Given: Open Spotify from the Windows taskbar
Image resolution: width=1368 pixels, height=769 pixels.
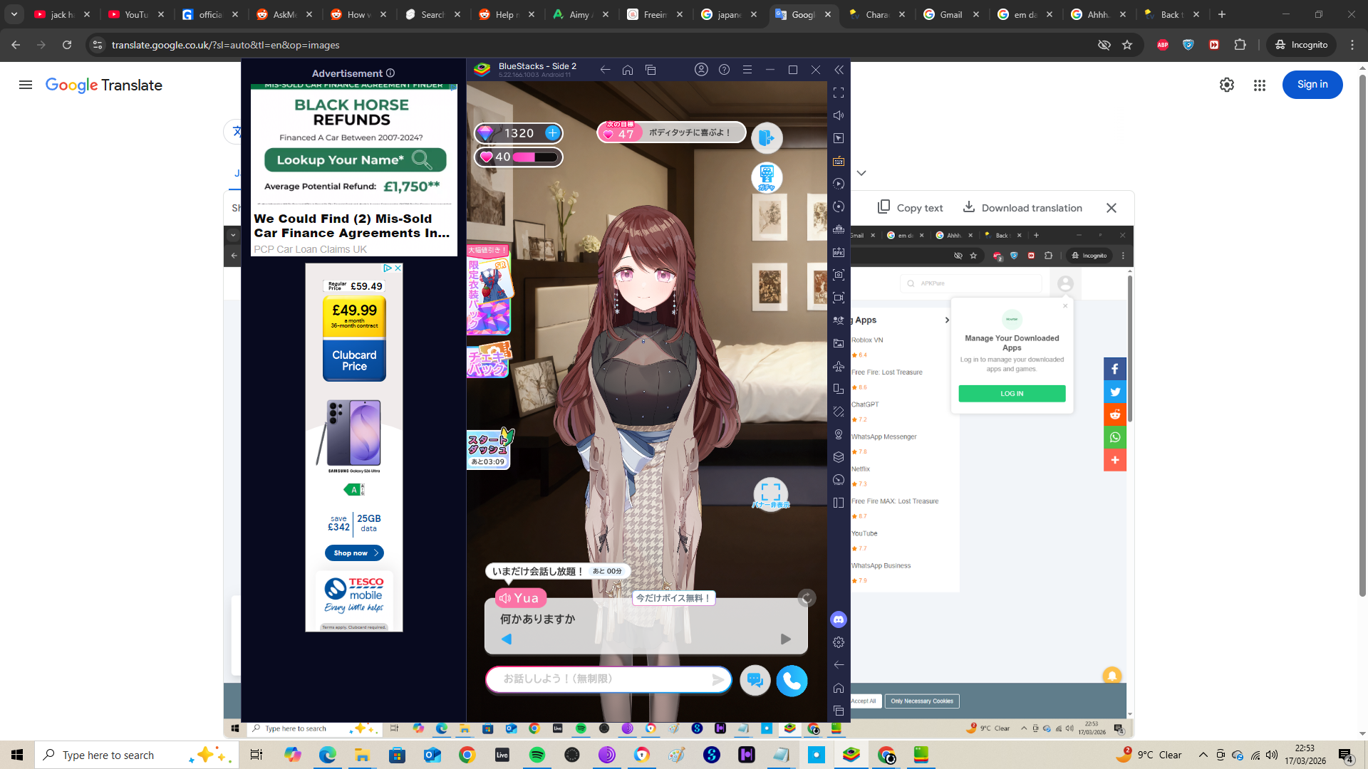Looking at the screenshot, I should [537, 755].
